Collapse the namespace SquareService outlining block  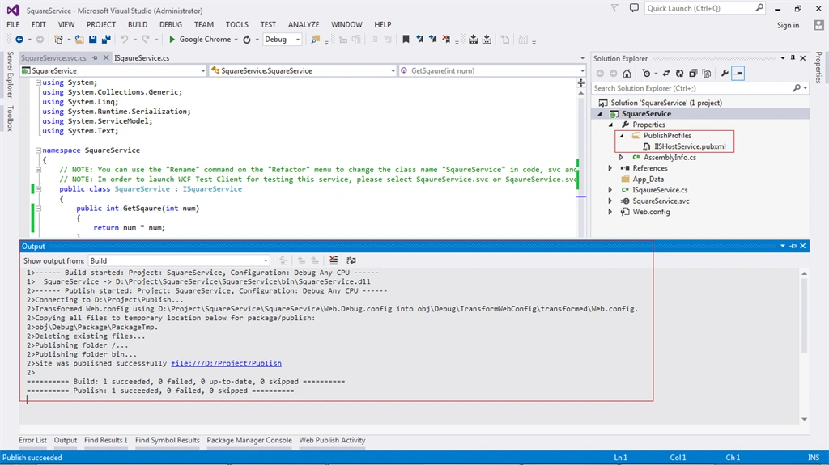pos(38,150)
